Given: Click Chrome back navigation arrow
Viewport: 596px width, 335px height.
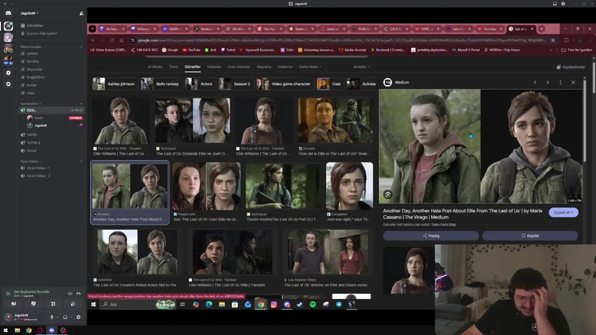Looking at the screenshot, I should tap(93, 40).
